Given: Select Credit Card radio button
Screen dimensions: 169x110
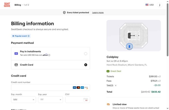Looking at the screenshot, I should pyautogui.click(x=86, y=65).
